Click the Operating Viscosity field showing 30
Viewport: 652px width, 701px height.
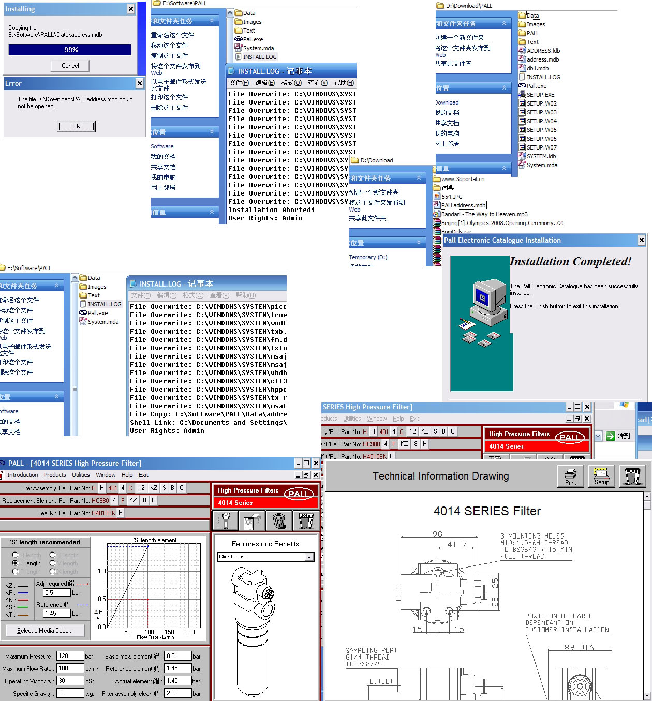pyautogui.click(x=70, y=681)
